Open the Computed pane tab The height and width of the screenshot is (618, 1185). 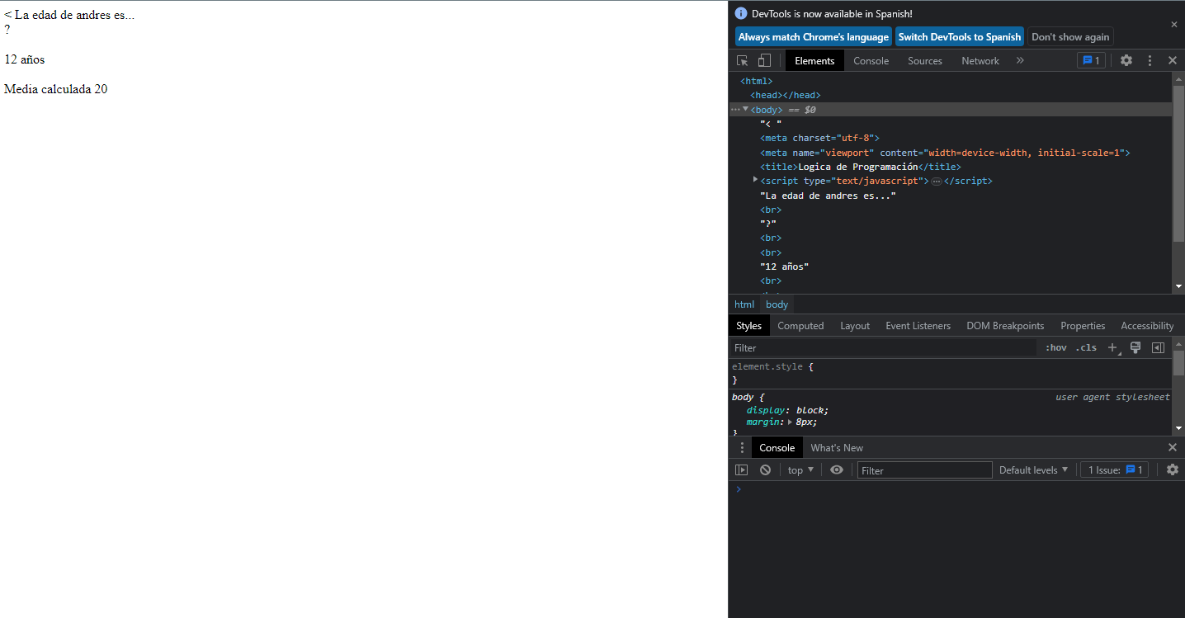point(800,325)
